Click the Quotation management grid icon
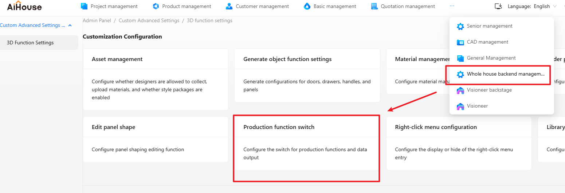 (374, 6)
